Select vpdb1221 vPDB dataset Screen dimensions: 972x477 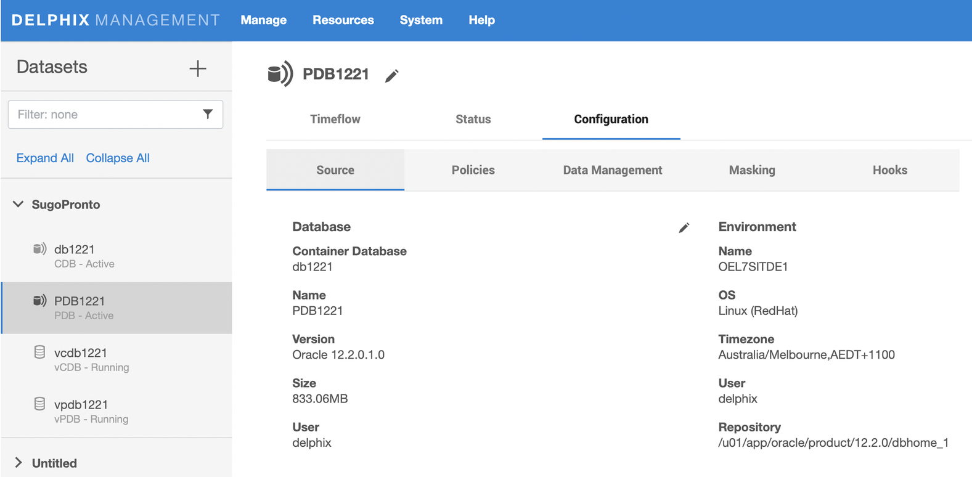[116, 412]
